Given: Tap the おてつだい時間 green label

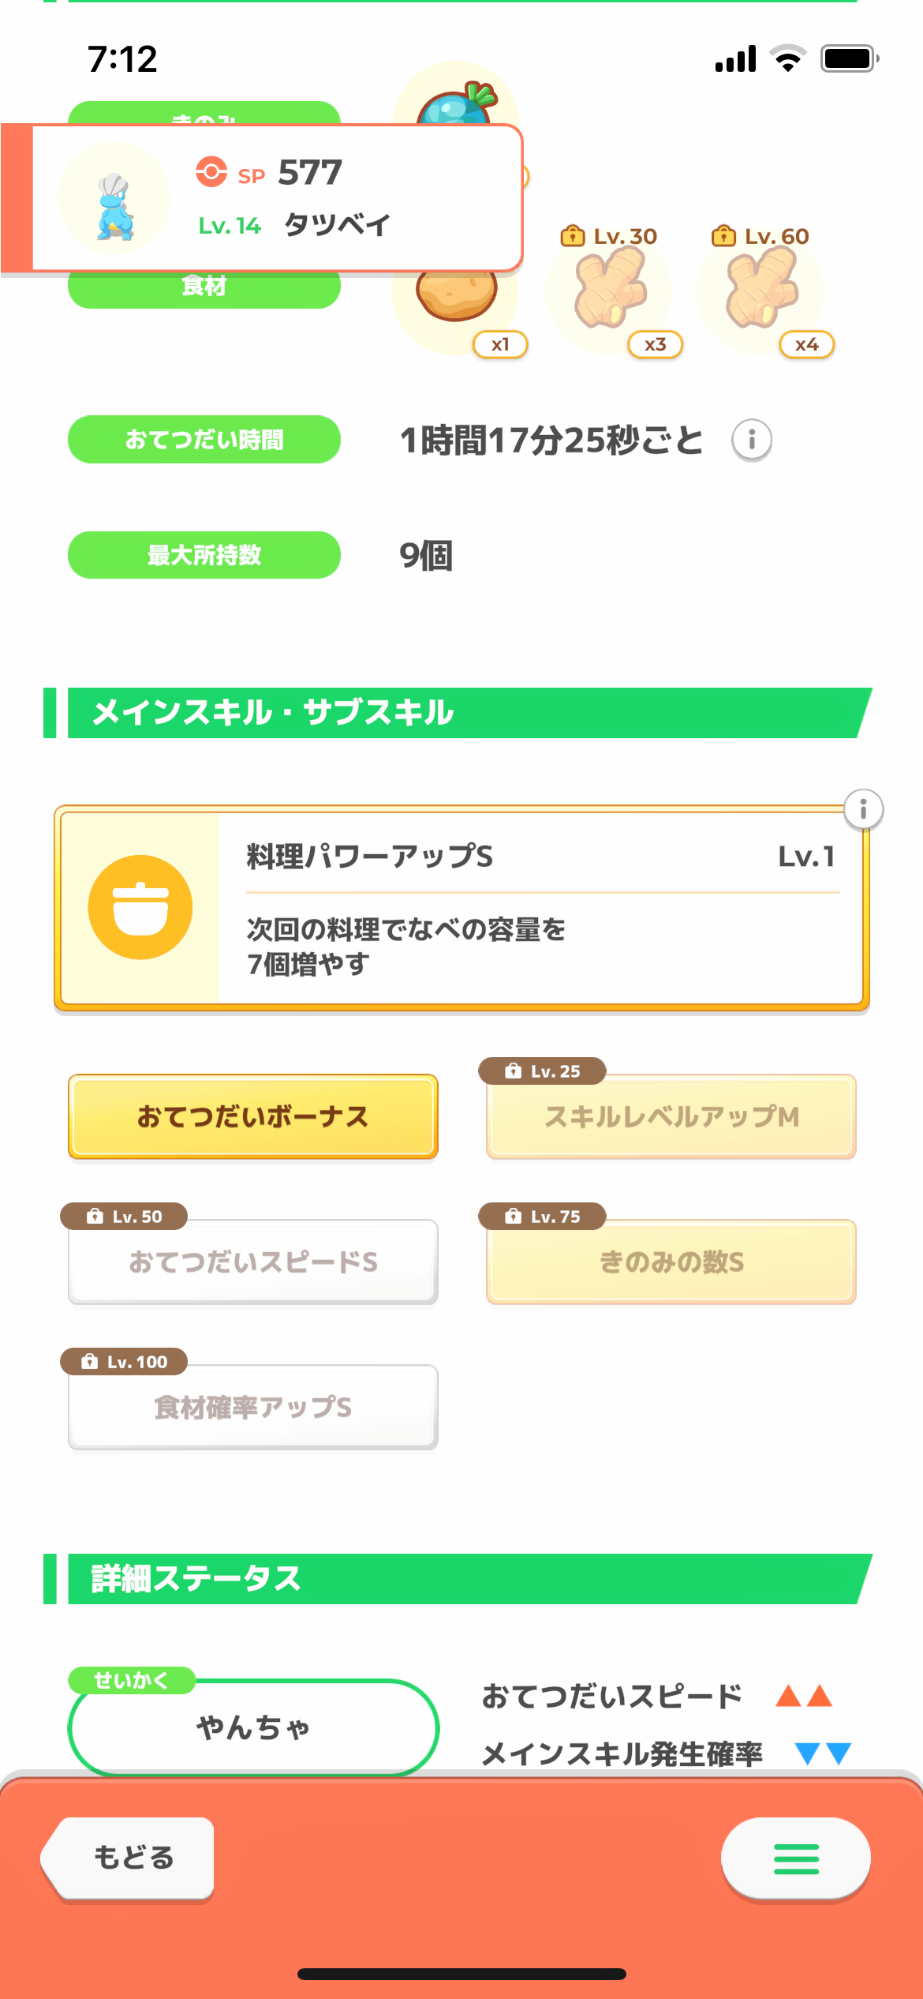Looking at the screenshot, I should (x=204, y=440).
